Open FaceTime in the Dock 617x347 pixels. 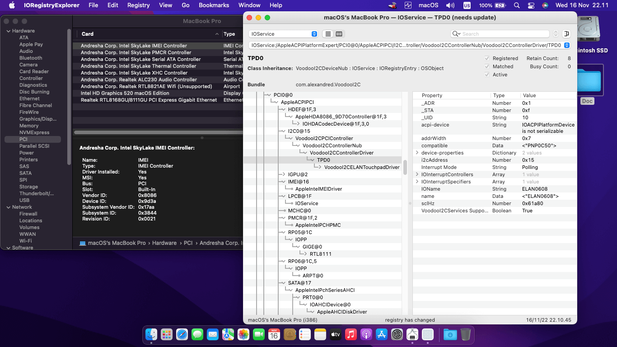click(259, 334)
